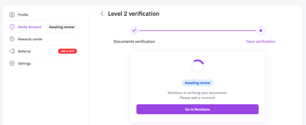Click the Face verification label
Image resolution: width=306 pixels, height=125 pixels.
261,41
